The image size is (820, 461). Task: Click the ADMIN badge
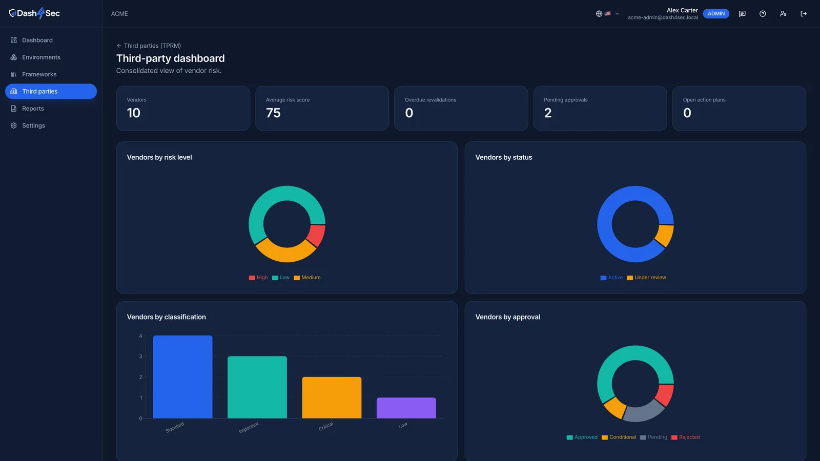(716, 14)
